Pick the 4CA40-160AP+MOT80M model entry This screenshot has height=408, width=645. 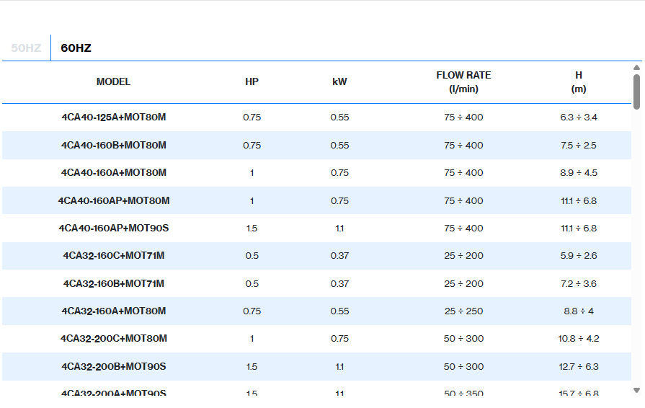coord(114,201)
